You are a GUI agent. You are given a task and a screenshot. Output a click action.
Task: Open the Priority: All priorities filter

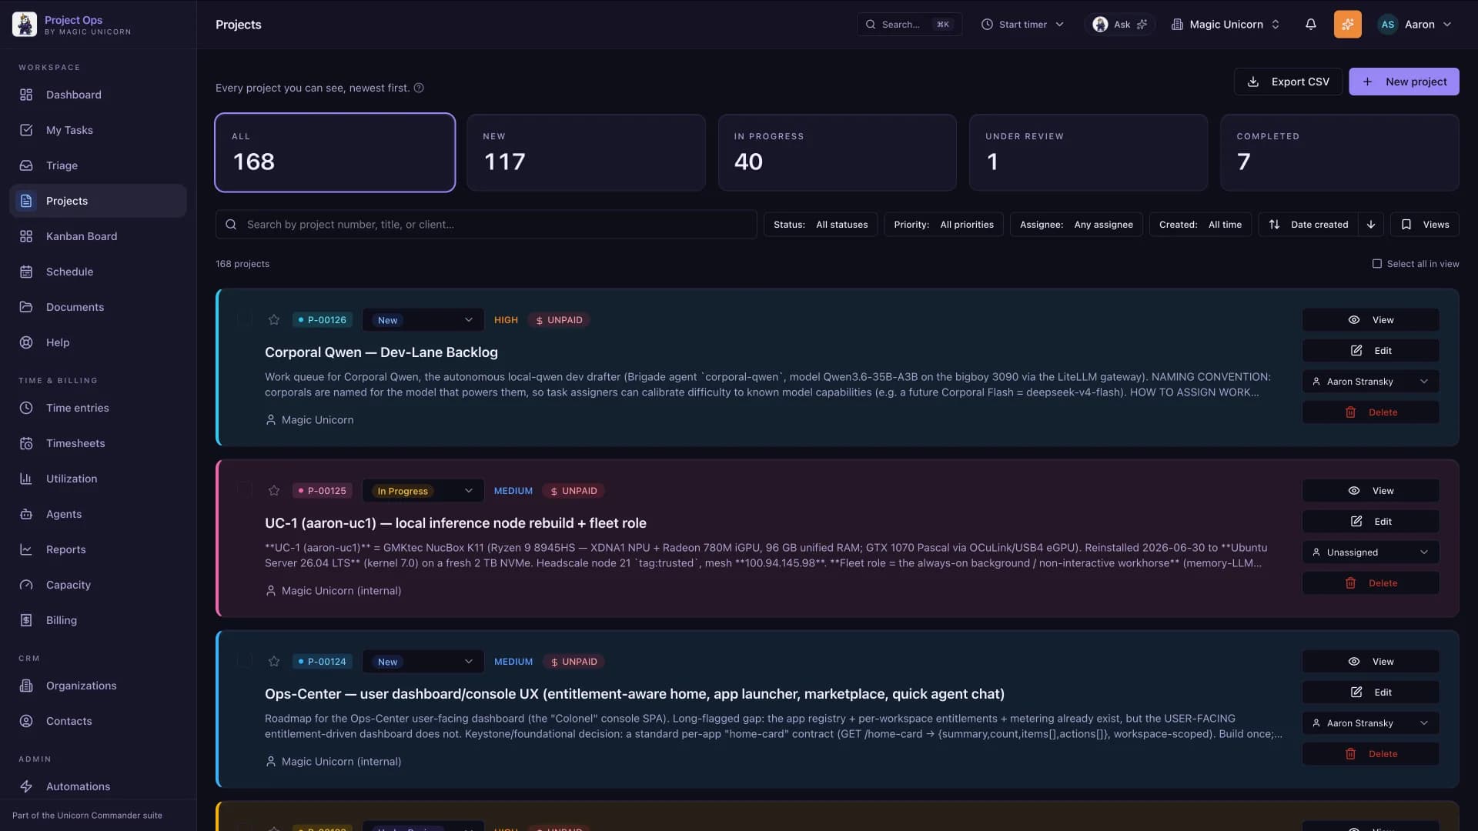[x=944, y=225]
